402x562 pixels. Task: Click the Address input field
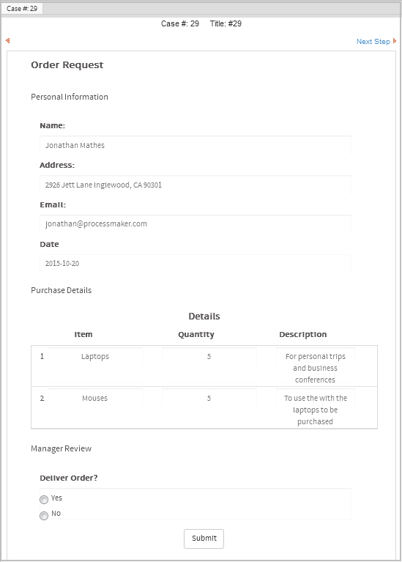[196, 185]
